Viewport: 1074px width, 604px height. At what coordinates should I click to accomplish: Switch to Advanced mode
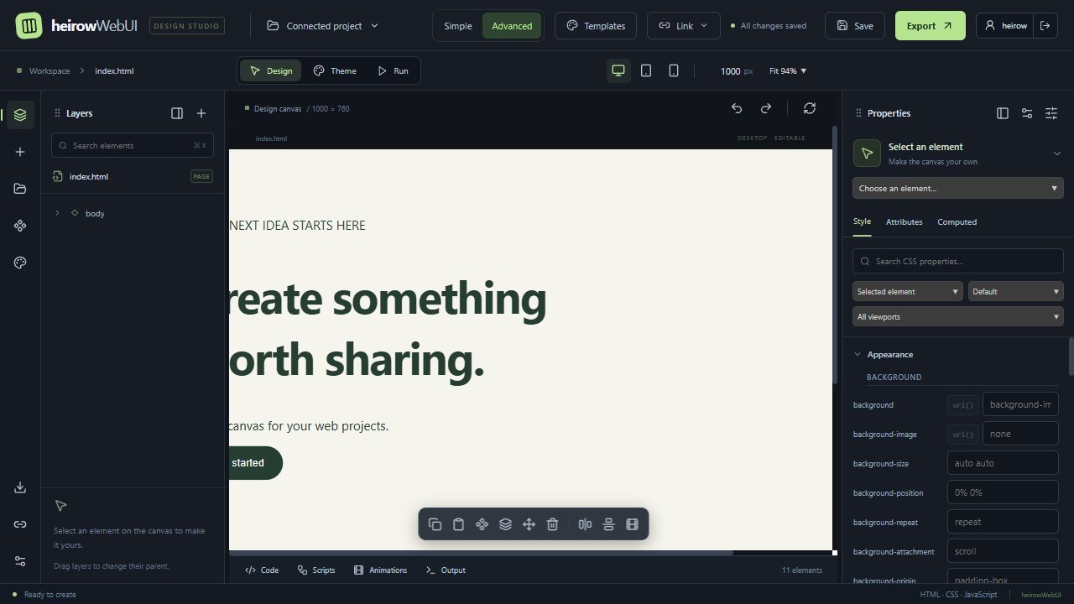point(512,26)
